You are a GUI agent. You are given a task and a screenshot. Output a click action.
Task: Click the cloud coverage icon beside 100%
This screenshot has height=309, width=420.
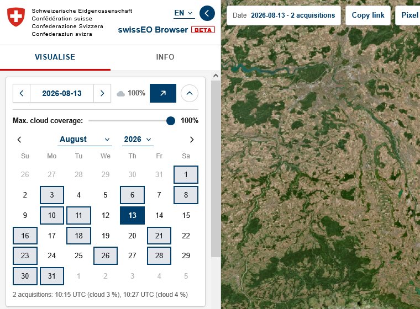point(121,94)
